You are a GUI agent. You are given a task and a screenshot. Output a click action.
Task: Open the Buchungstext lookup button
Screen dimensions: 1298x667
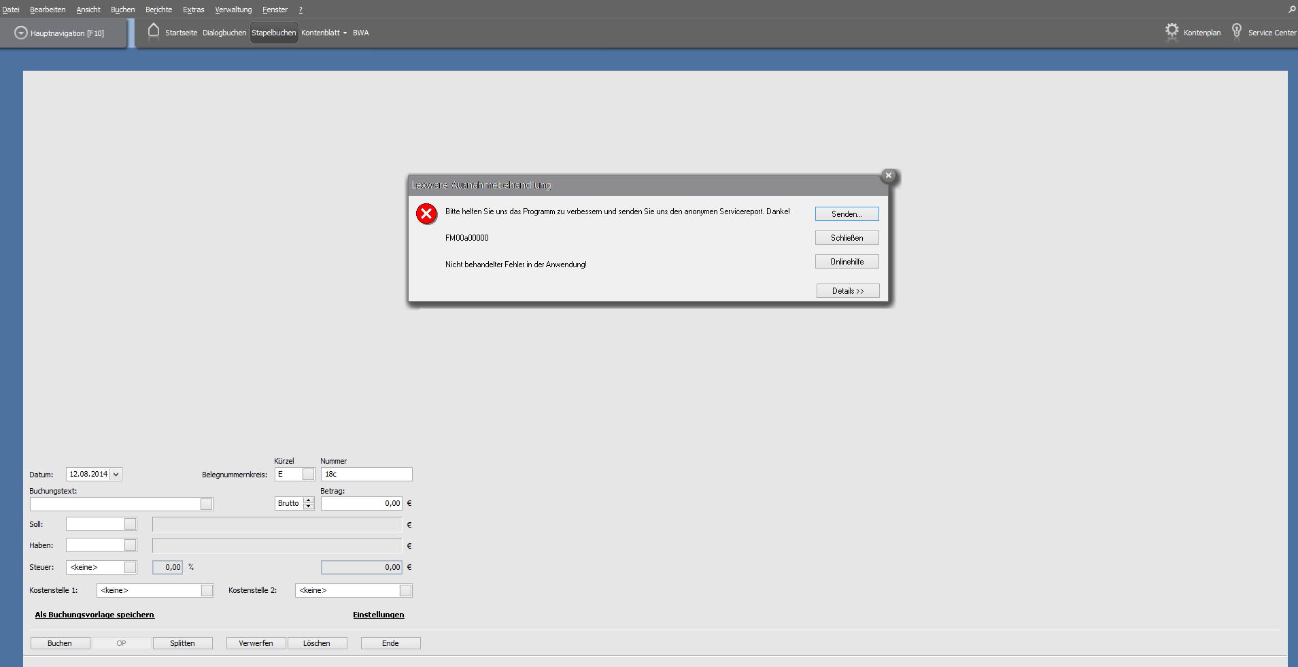207,504
